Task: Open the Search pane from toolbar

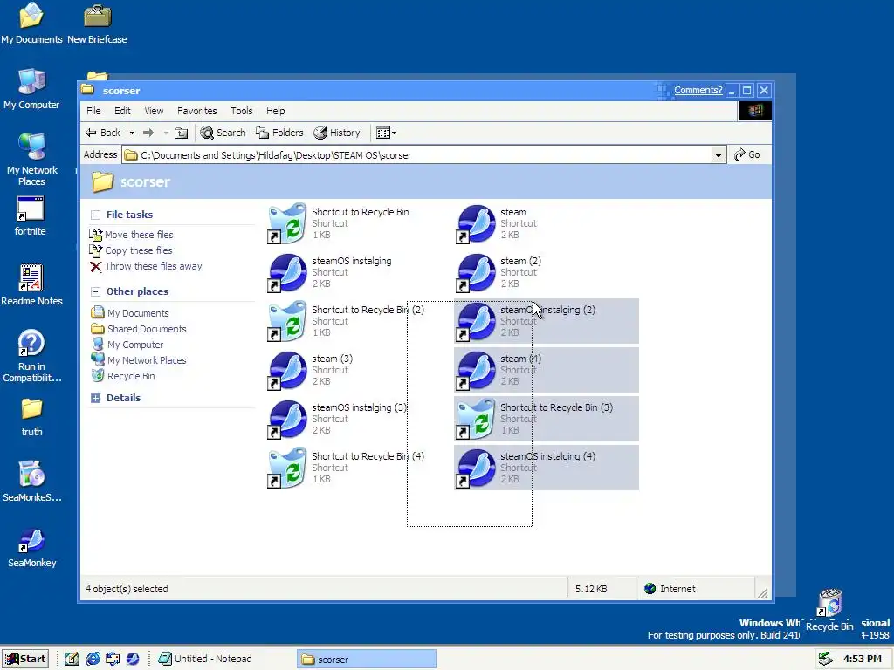Action: click(223, 133)
